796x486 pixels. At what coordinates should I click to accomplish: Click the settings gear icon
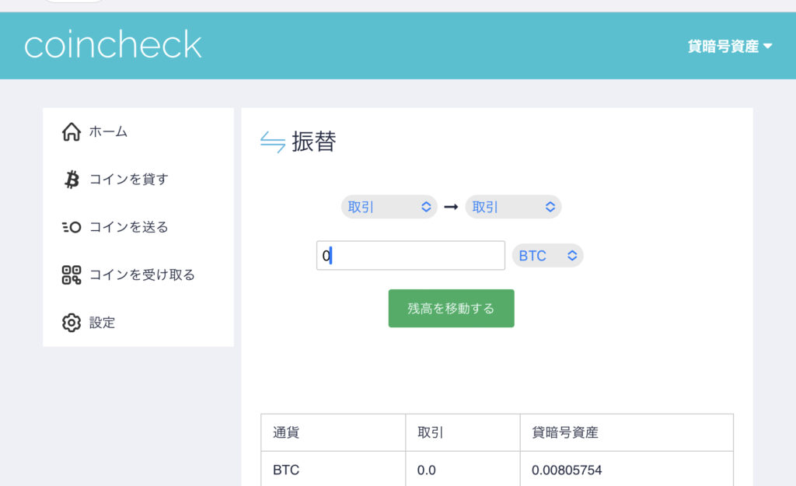click(71, 322)
